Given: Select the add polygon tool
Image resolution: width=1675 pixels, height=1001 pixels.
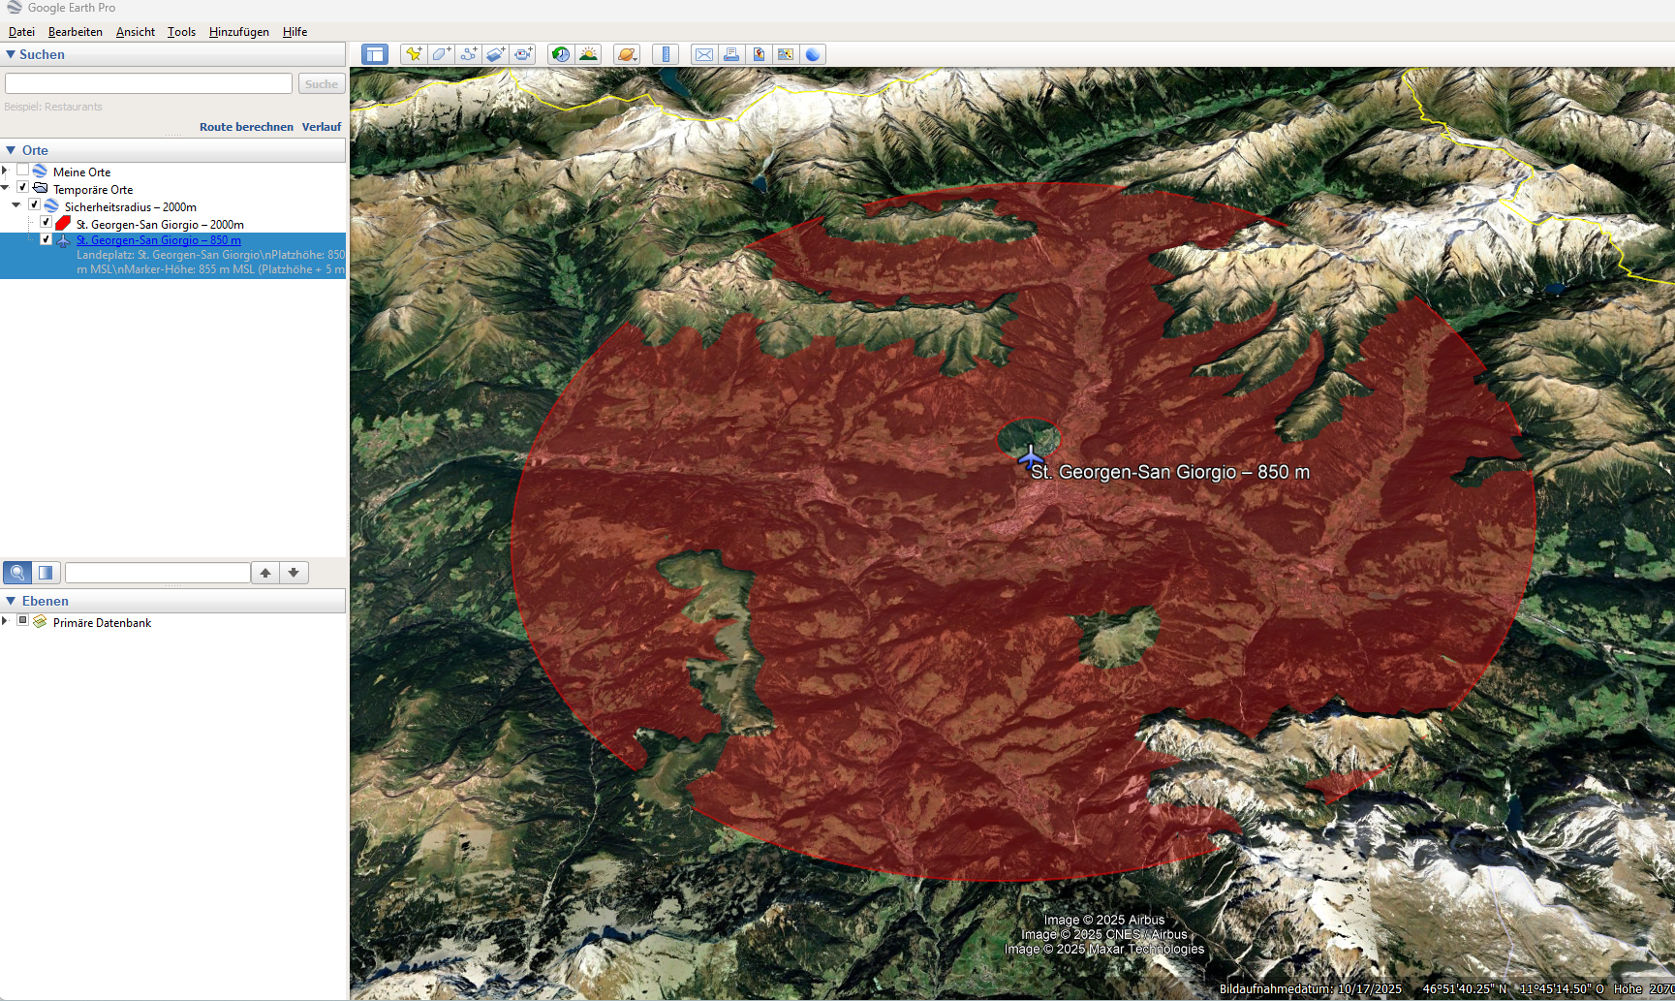Looking at the screenshot, I should [x=441, y=54].
